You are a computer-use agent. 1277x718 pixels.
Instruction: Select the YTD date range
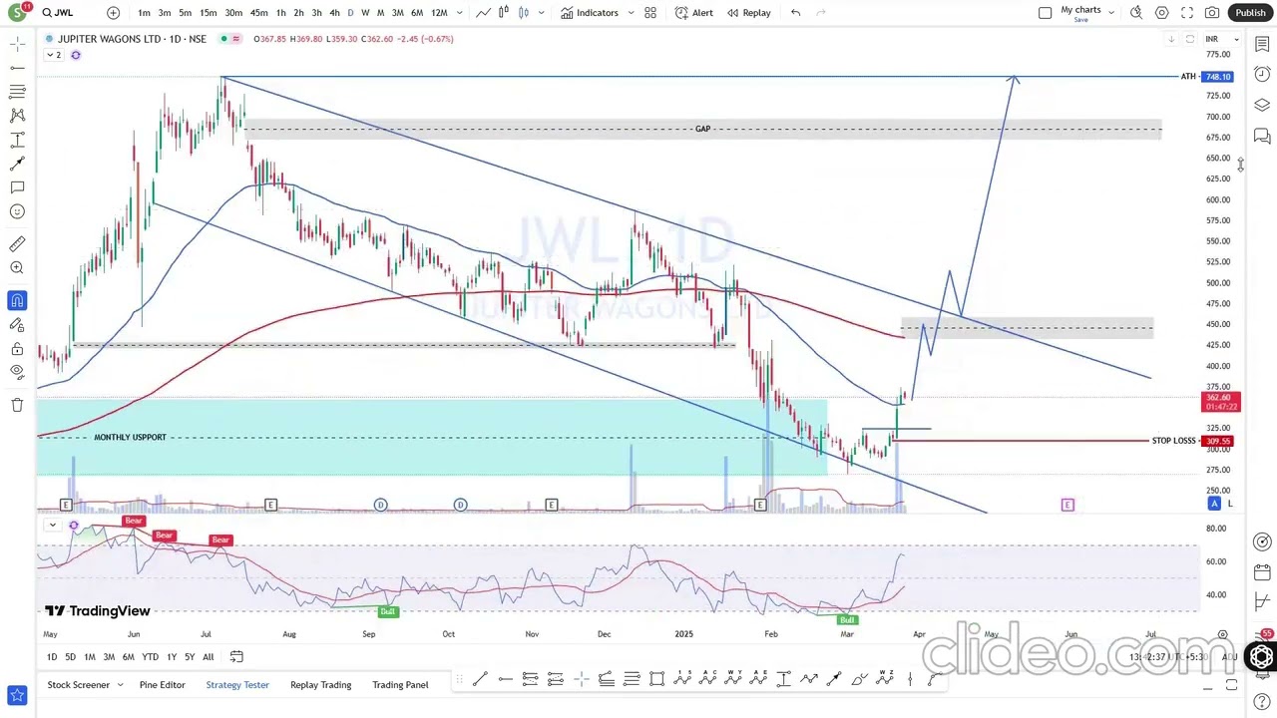coord(150,657)
